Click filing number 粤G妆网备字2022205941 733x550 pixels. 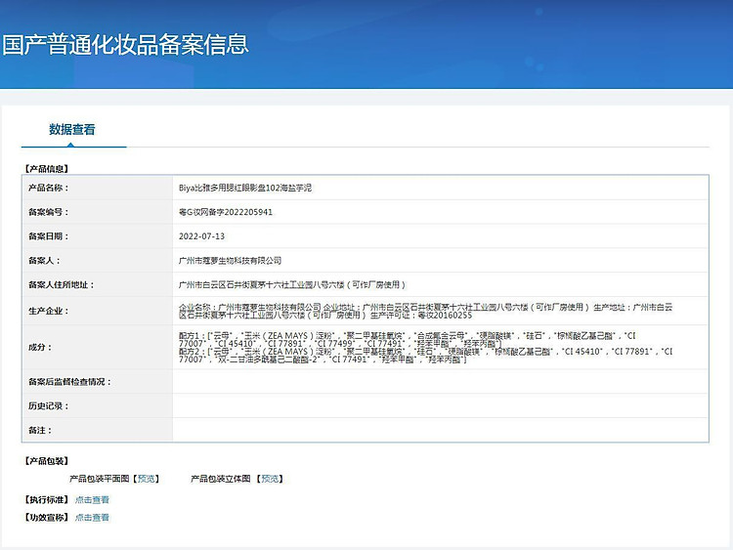pyautogui.click(x=226, y=212)
